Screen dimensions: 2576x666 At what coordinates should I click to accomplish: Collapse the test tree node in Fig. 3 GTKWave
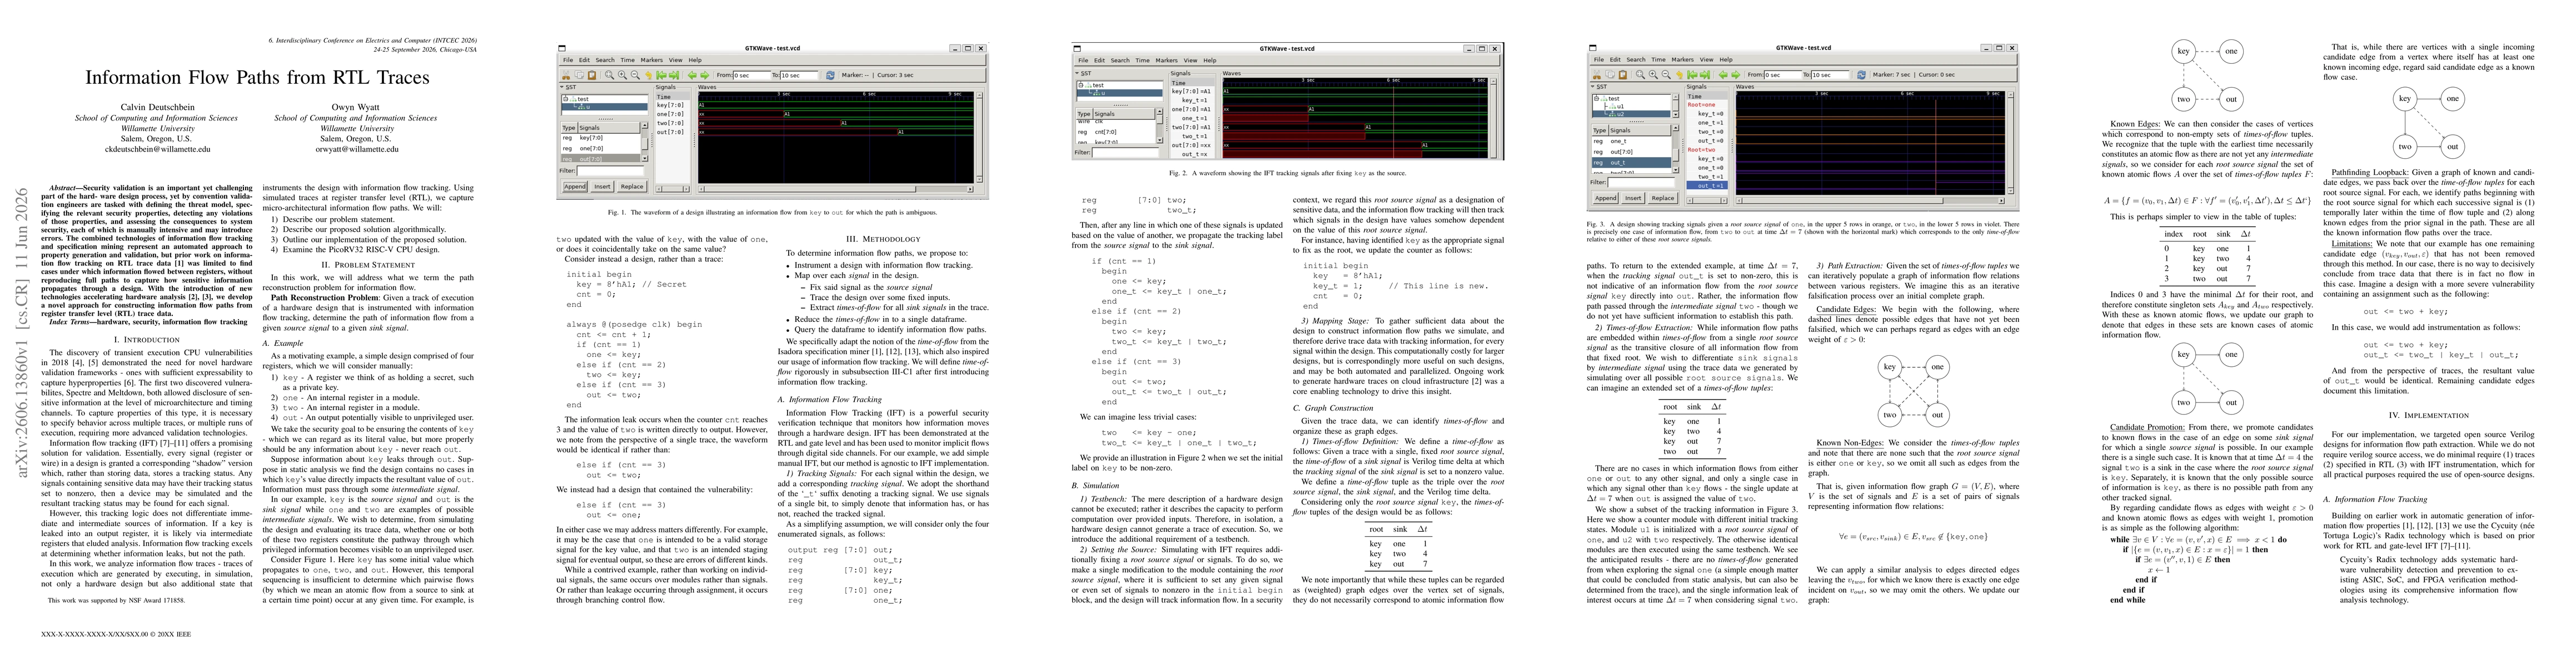tap(1597, 99)
